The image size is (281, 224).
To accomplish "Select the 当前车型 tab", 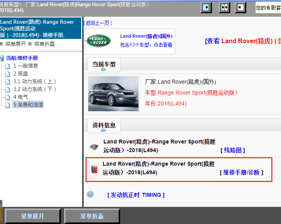I will tap(104, 65).
